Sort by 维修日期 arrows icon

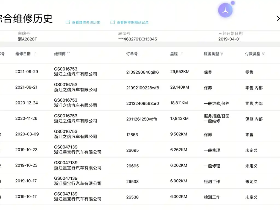click(x=35, y=54)
